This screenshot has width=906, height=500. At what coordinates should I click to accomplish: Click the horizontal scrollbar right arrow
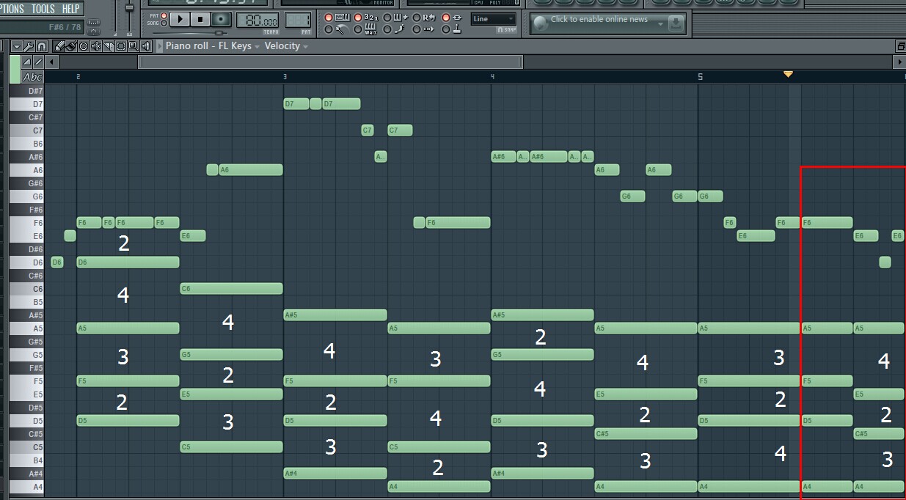coord(900,62)
